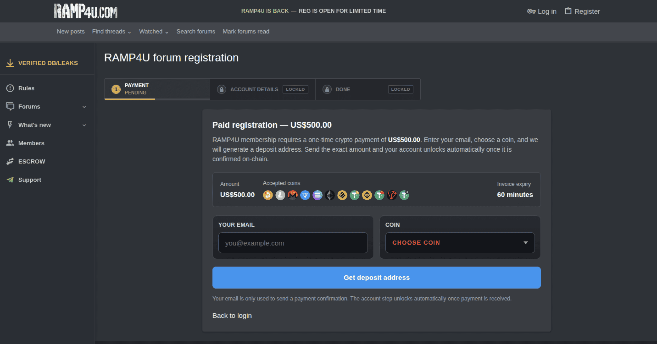Viewport: 657px width, 344px height.
Task: Click the Register link in the header
Action: pos(582,11)
